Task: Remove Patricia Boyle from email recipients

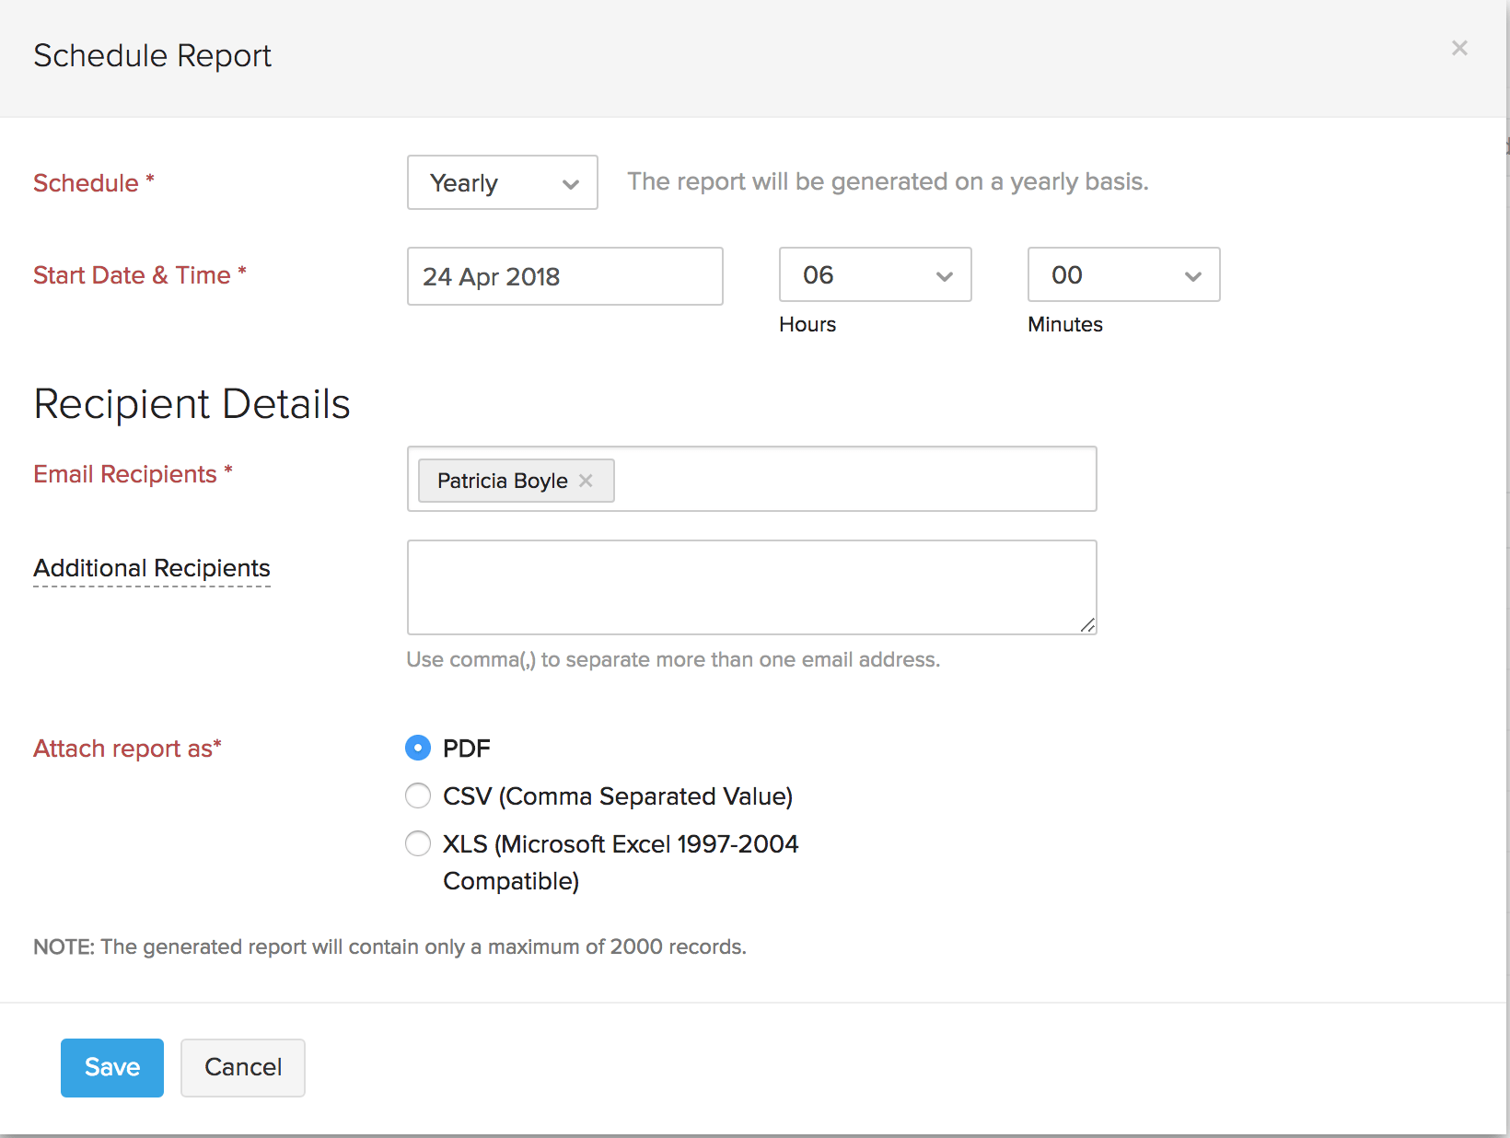Action: click(586, 481)
